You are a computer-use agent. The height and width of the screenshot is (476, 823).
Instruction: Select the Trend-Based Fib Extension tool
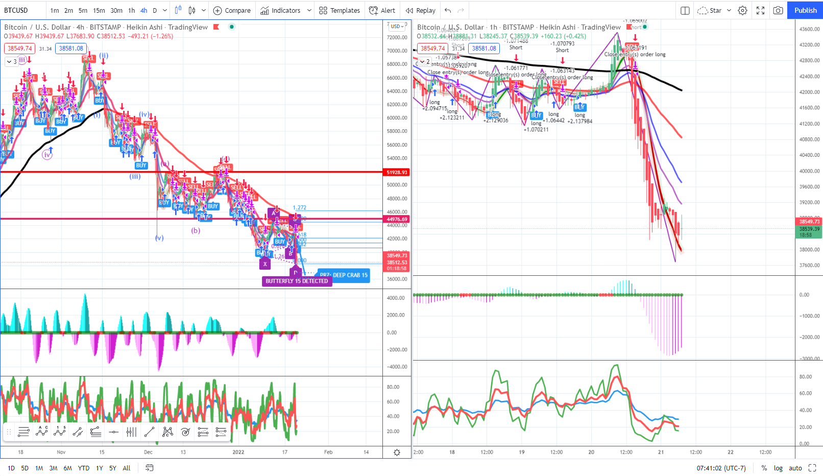(203, 432)
